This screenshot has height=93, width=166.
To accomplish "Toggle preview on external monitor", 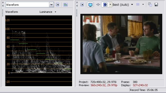I will [x=90, y=5].
